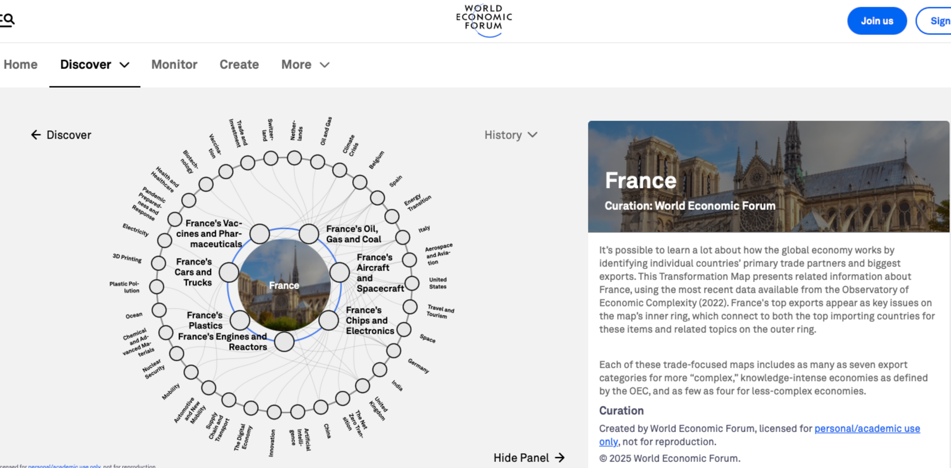Select the France's Oil, Gas and Coal node
This screenshot has width=951, height=468.
tap(309, 234)
